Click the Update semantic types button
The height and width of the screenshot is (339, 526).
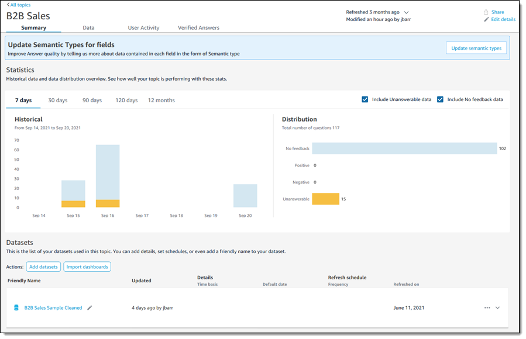pos(476,48)
